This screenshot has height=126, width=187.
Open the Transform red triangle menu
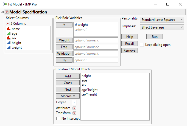click(74, 113)
